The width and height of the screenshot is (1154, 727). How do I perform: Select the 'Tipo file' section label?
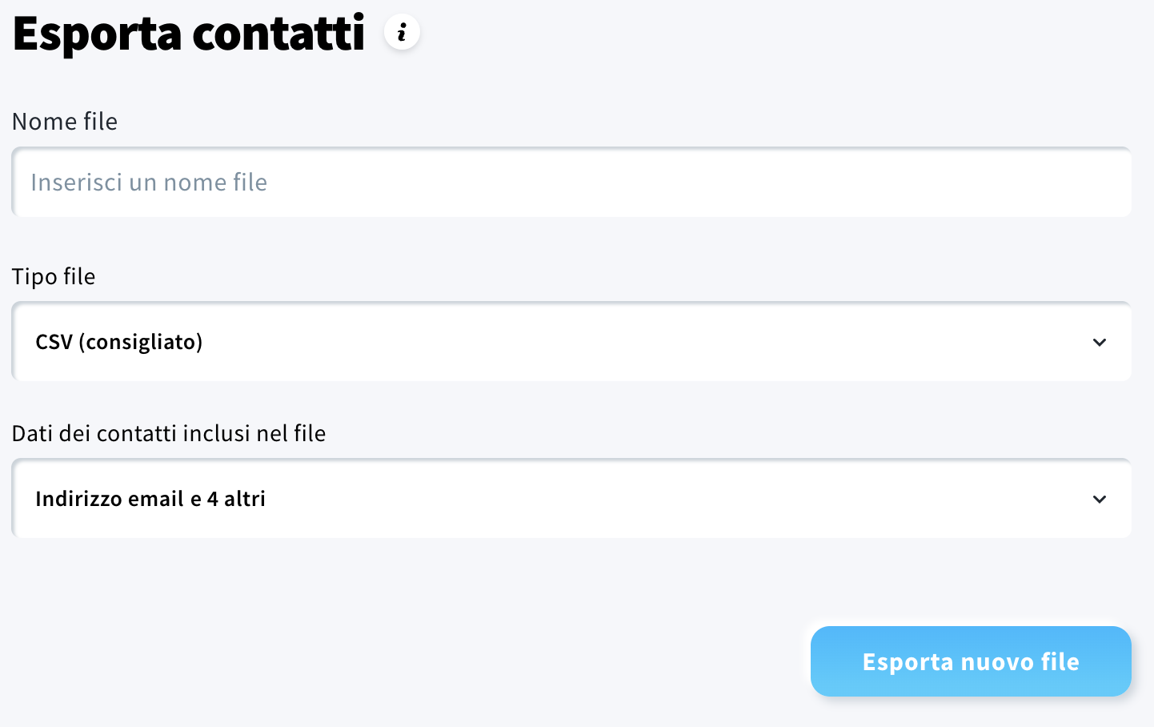pyautogui.click(x=53, y=276)
